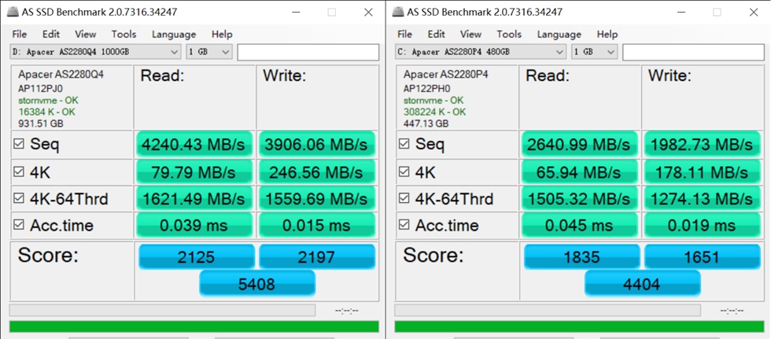Select the 178.11 MB/s 4K write value
Screen dimensions: 771x339
pos(702,172)
